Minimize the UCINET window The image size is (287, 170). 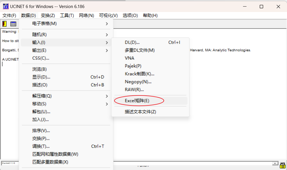(245, 7)
